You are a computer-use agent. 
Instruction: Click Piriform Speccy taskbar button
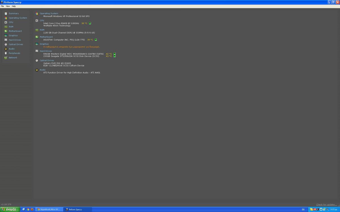point(78,209)
